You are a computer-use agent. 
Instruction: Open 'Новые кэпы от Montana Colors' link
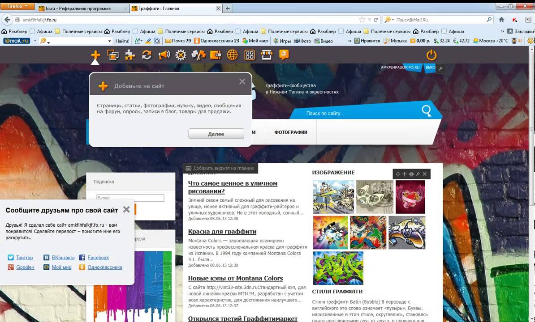point(235,278)
